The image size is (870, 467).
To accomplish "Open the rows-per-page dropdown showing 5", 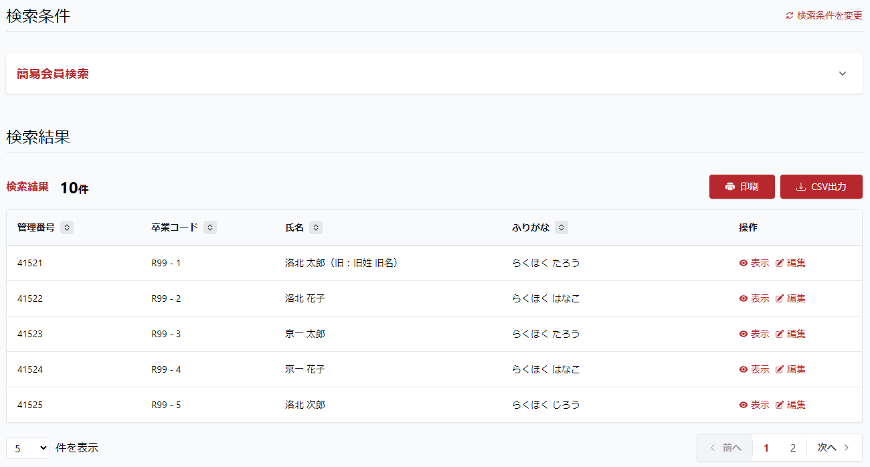I will tap(28, 448).
